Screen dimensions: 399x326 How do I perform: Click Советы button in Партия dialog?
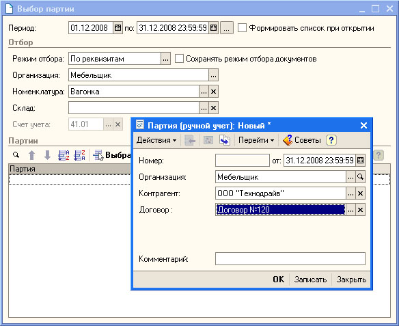click(301, 140)
